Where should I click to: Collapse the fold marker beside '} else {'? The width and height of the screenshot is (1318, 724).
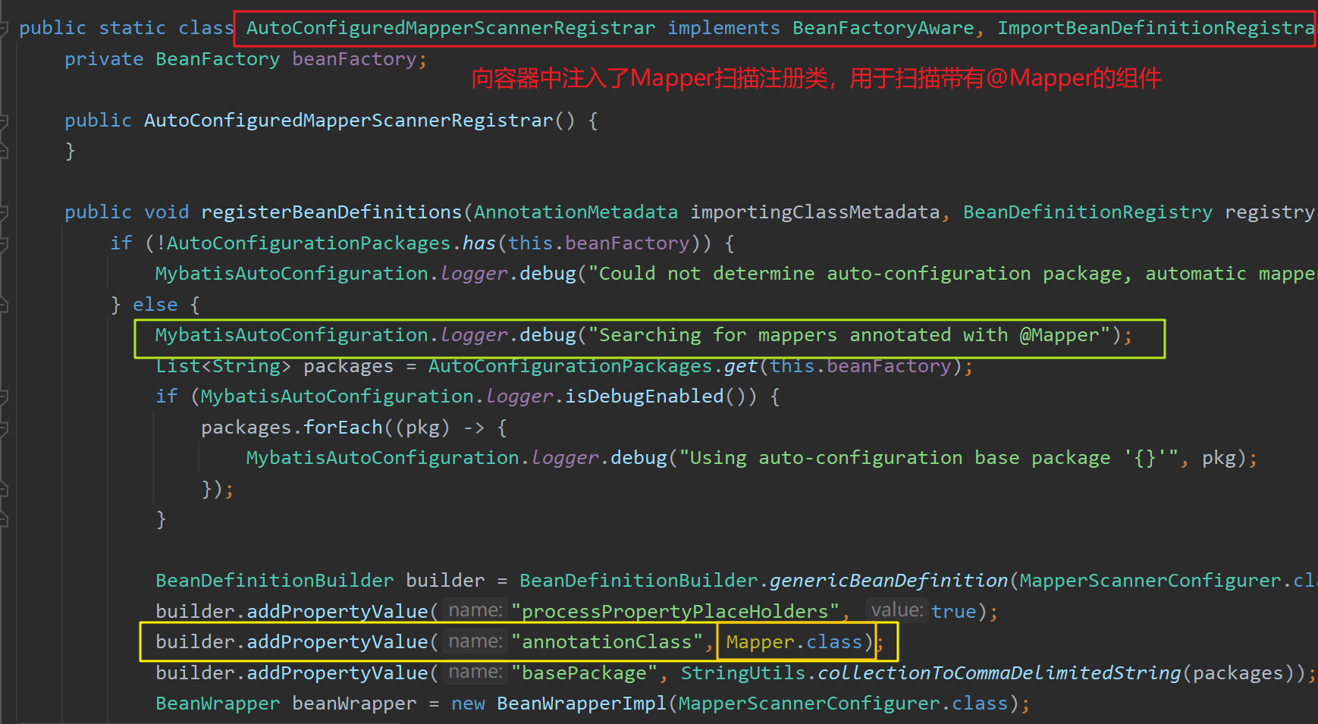(x=4, y=306)
